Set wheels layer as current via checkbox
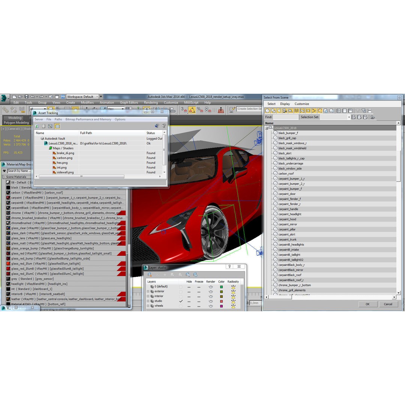Screen dimensions: 405x405 181,306
